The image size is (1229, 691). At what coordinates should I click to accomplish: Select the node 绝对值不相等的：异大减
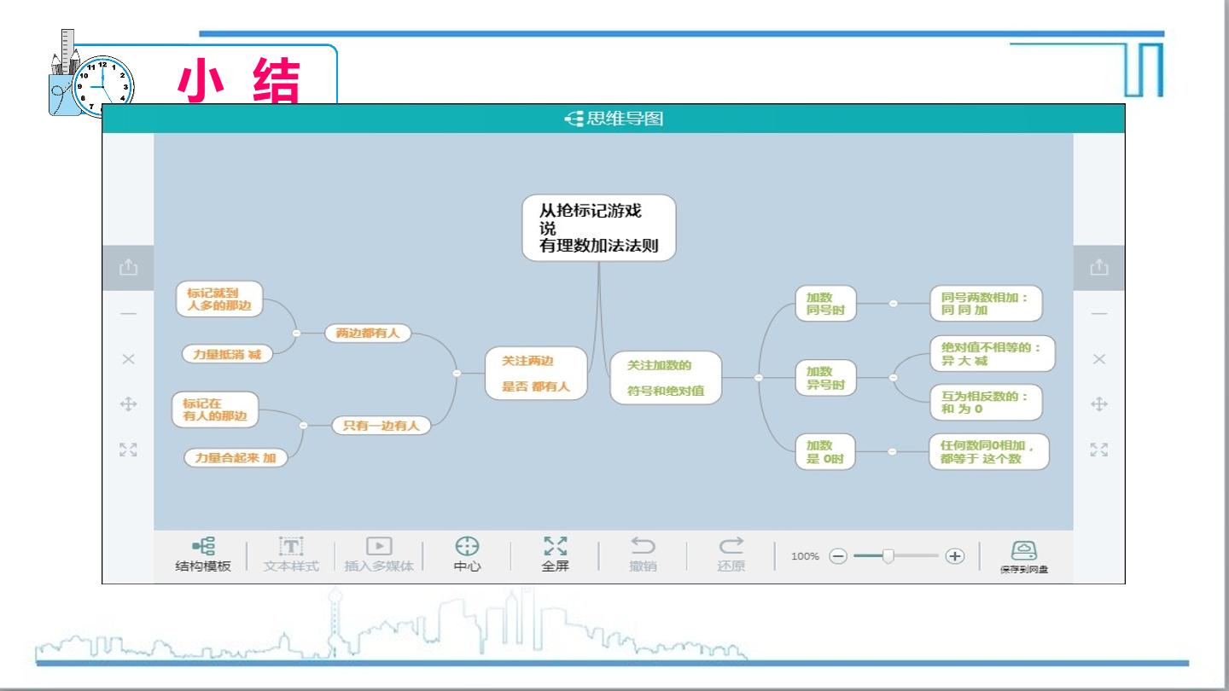point(992,354)
